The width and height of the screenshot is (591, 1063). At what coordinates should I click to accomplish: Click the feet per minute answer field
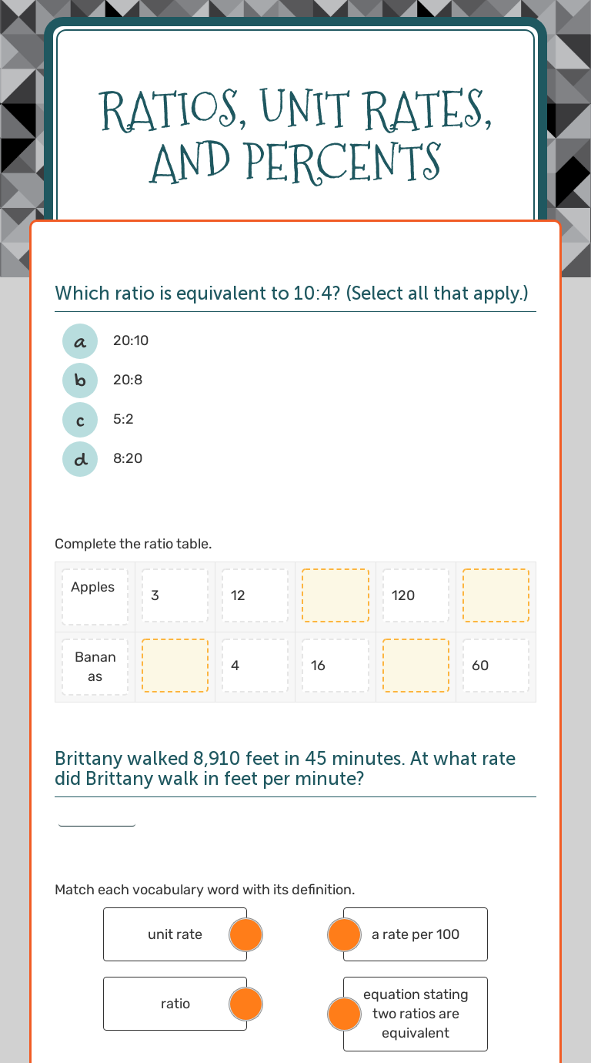tap(97, 817)
